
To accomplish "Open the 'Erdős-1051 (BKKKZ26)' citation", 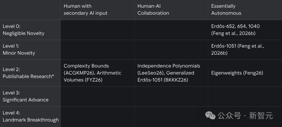I will (x=163, y=80).
